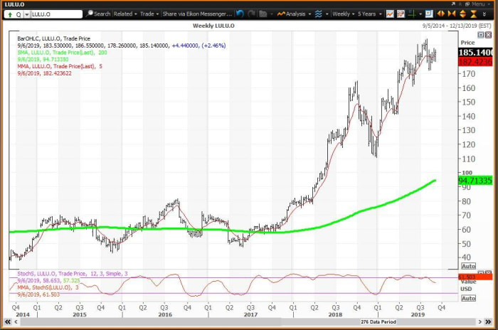
Task: Open the chart line style icon
Action: 318,14
